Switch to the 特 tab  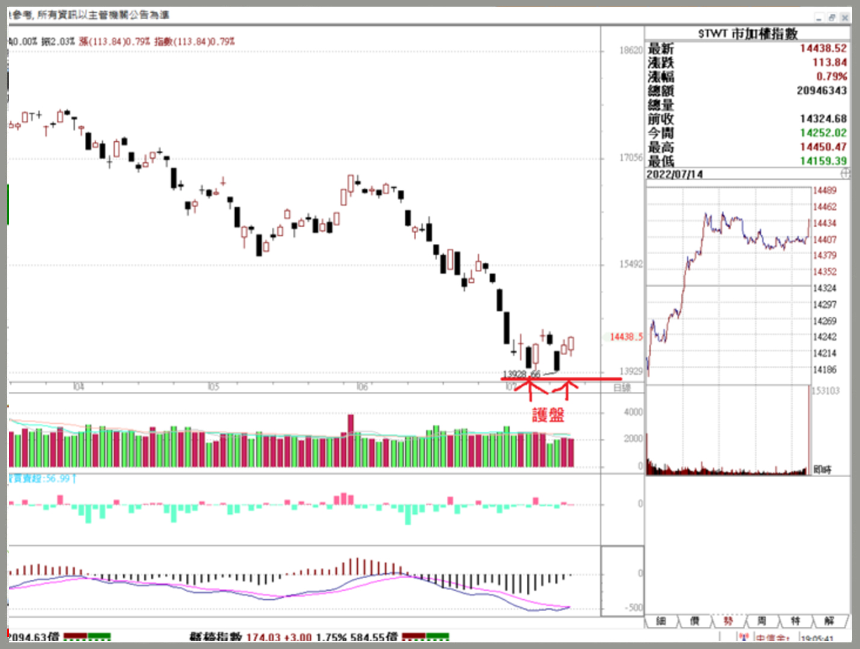(796, 621)
